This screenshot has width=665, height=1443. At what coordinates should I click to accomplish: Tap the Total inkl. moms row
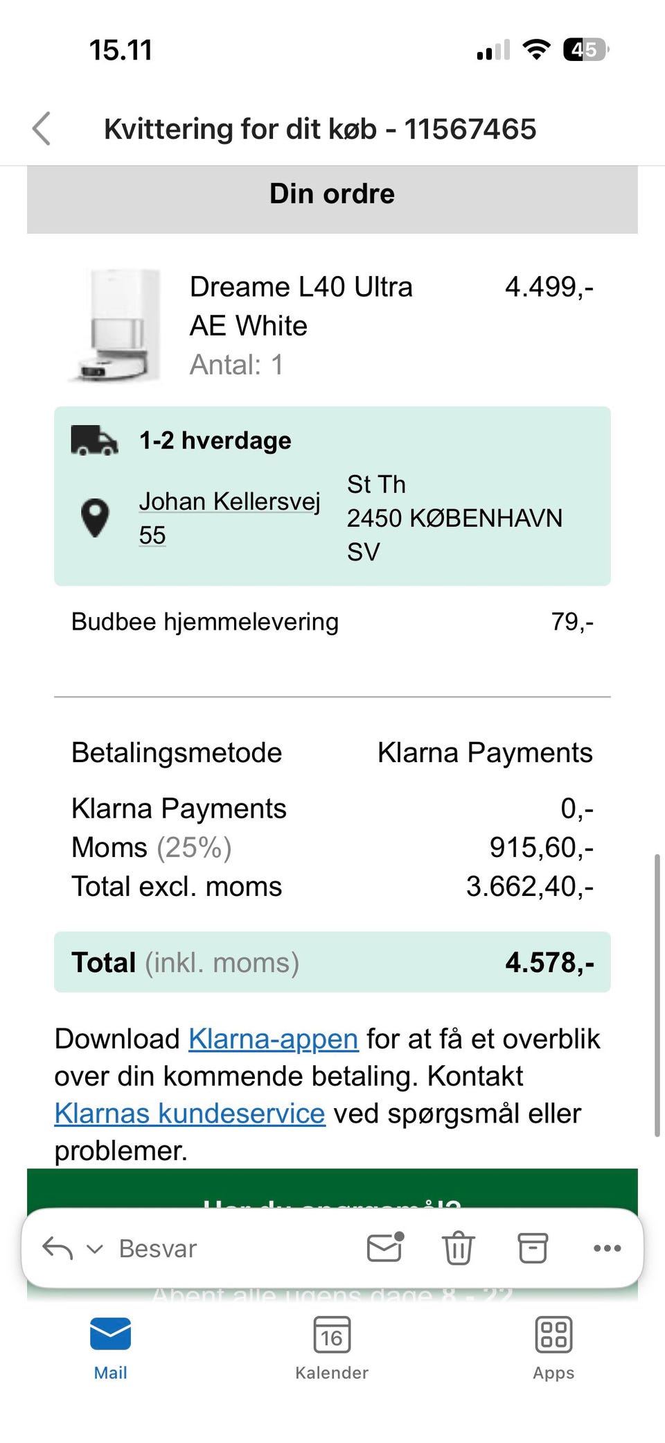332,962
